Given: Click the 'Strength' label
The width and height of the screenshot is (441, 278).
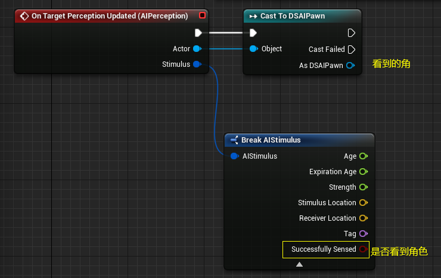Looking at the screenshot, I should (342, 187).
